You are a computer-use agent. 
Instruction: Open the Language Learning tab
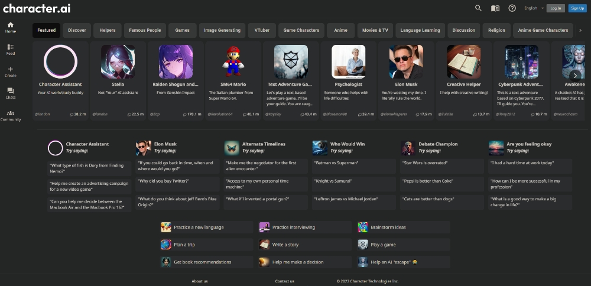pos(420,30)
